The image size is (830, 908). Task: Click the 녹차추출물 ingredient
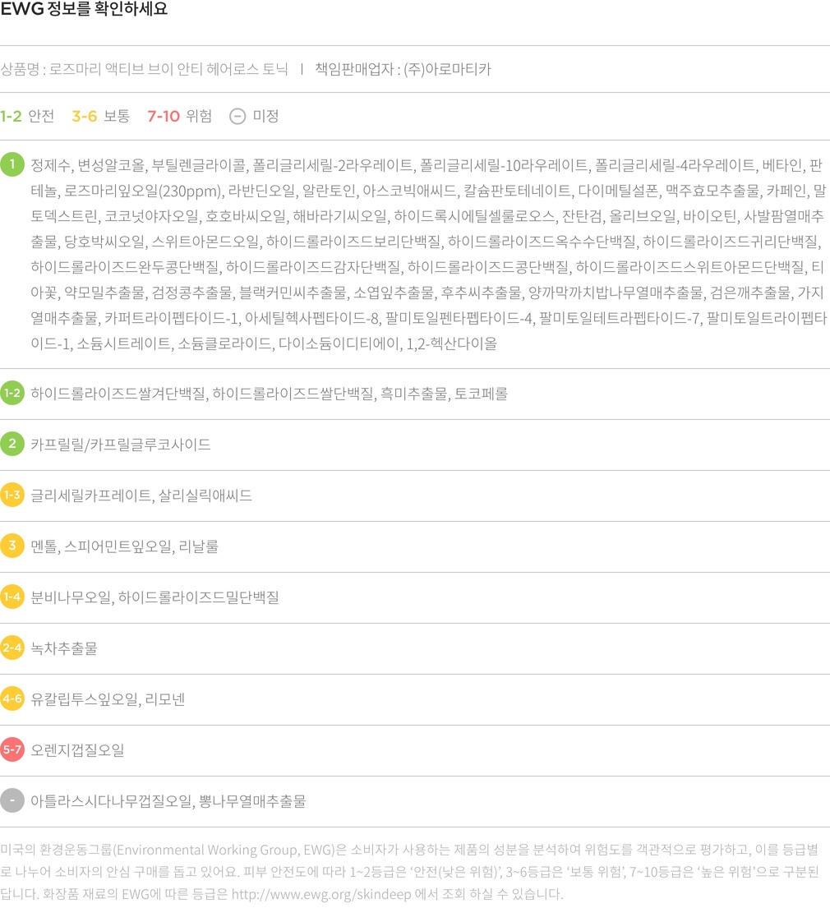tap(64, 648)
